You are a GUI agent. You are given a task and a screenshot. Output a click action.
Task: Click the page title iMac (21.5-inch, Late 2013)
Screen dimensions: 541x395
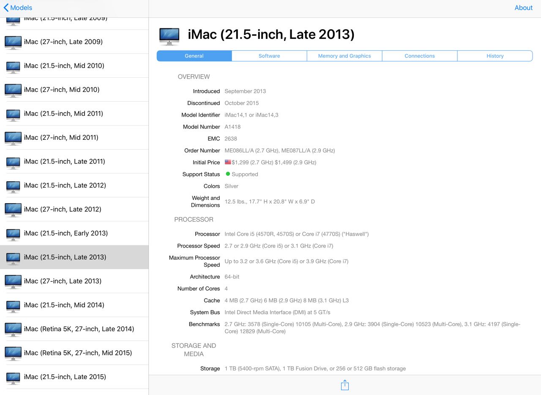tap(271, 34)
